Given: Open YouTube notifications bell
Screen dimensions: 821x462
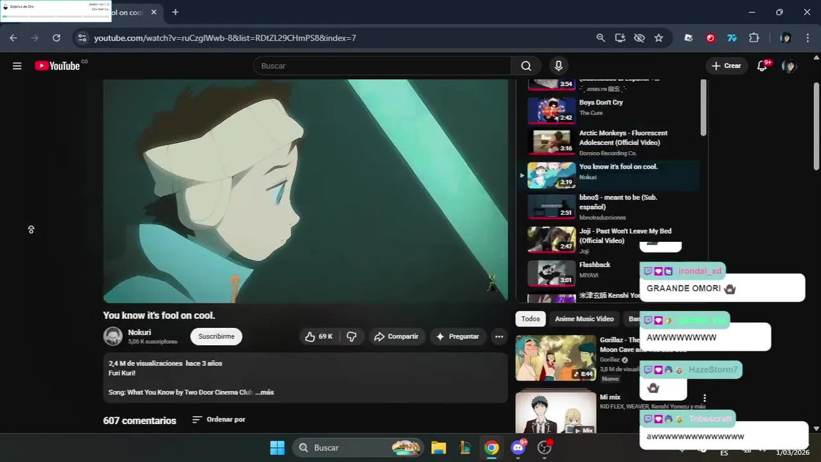Looking at the screenshot, I should pos(763,65).
